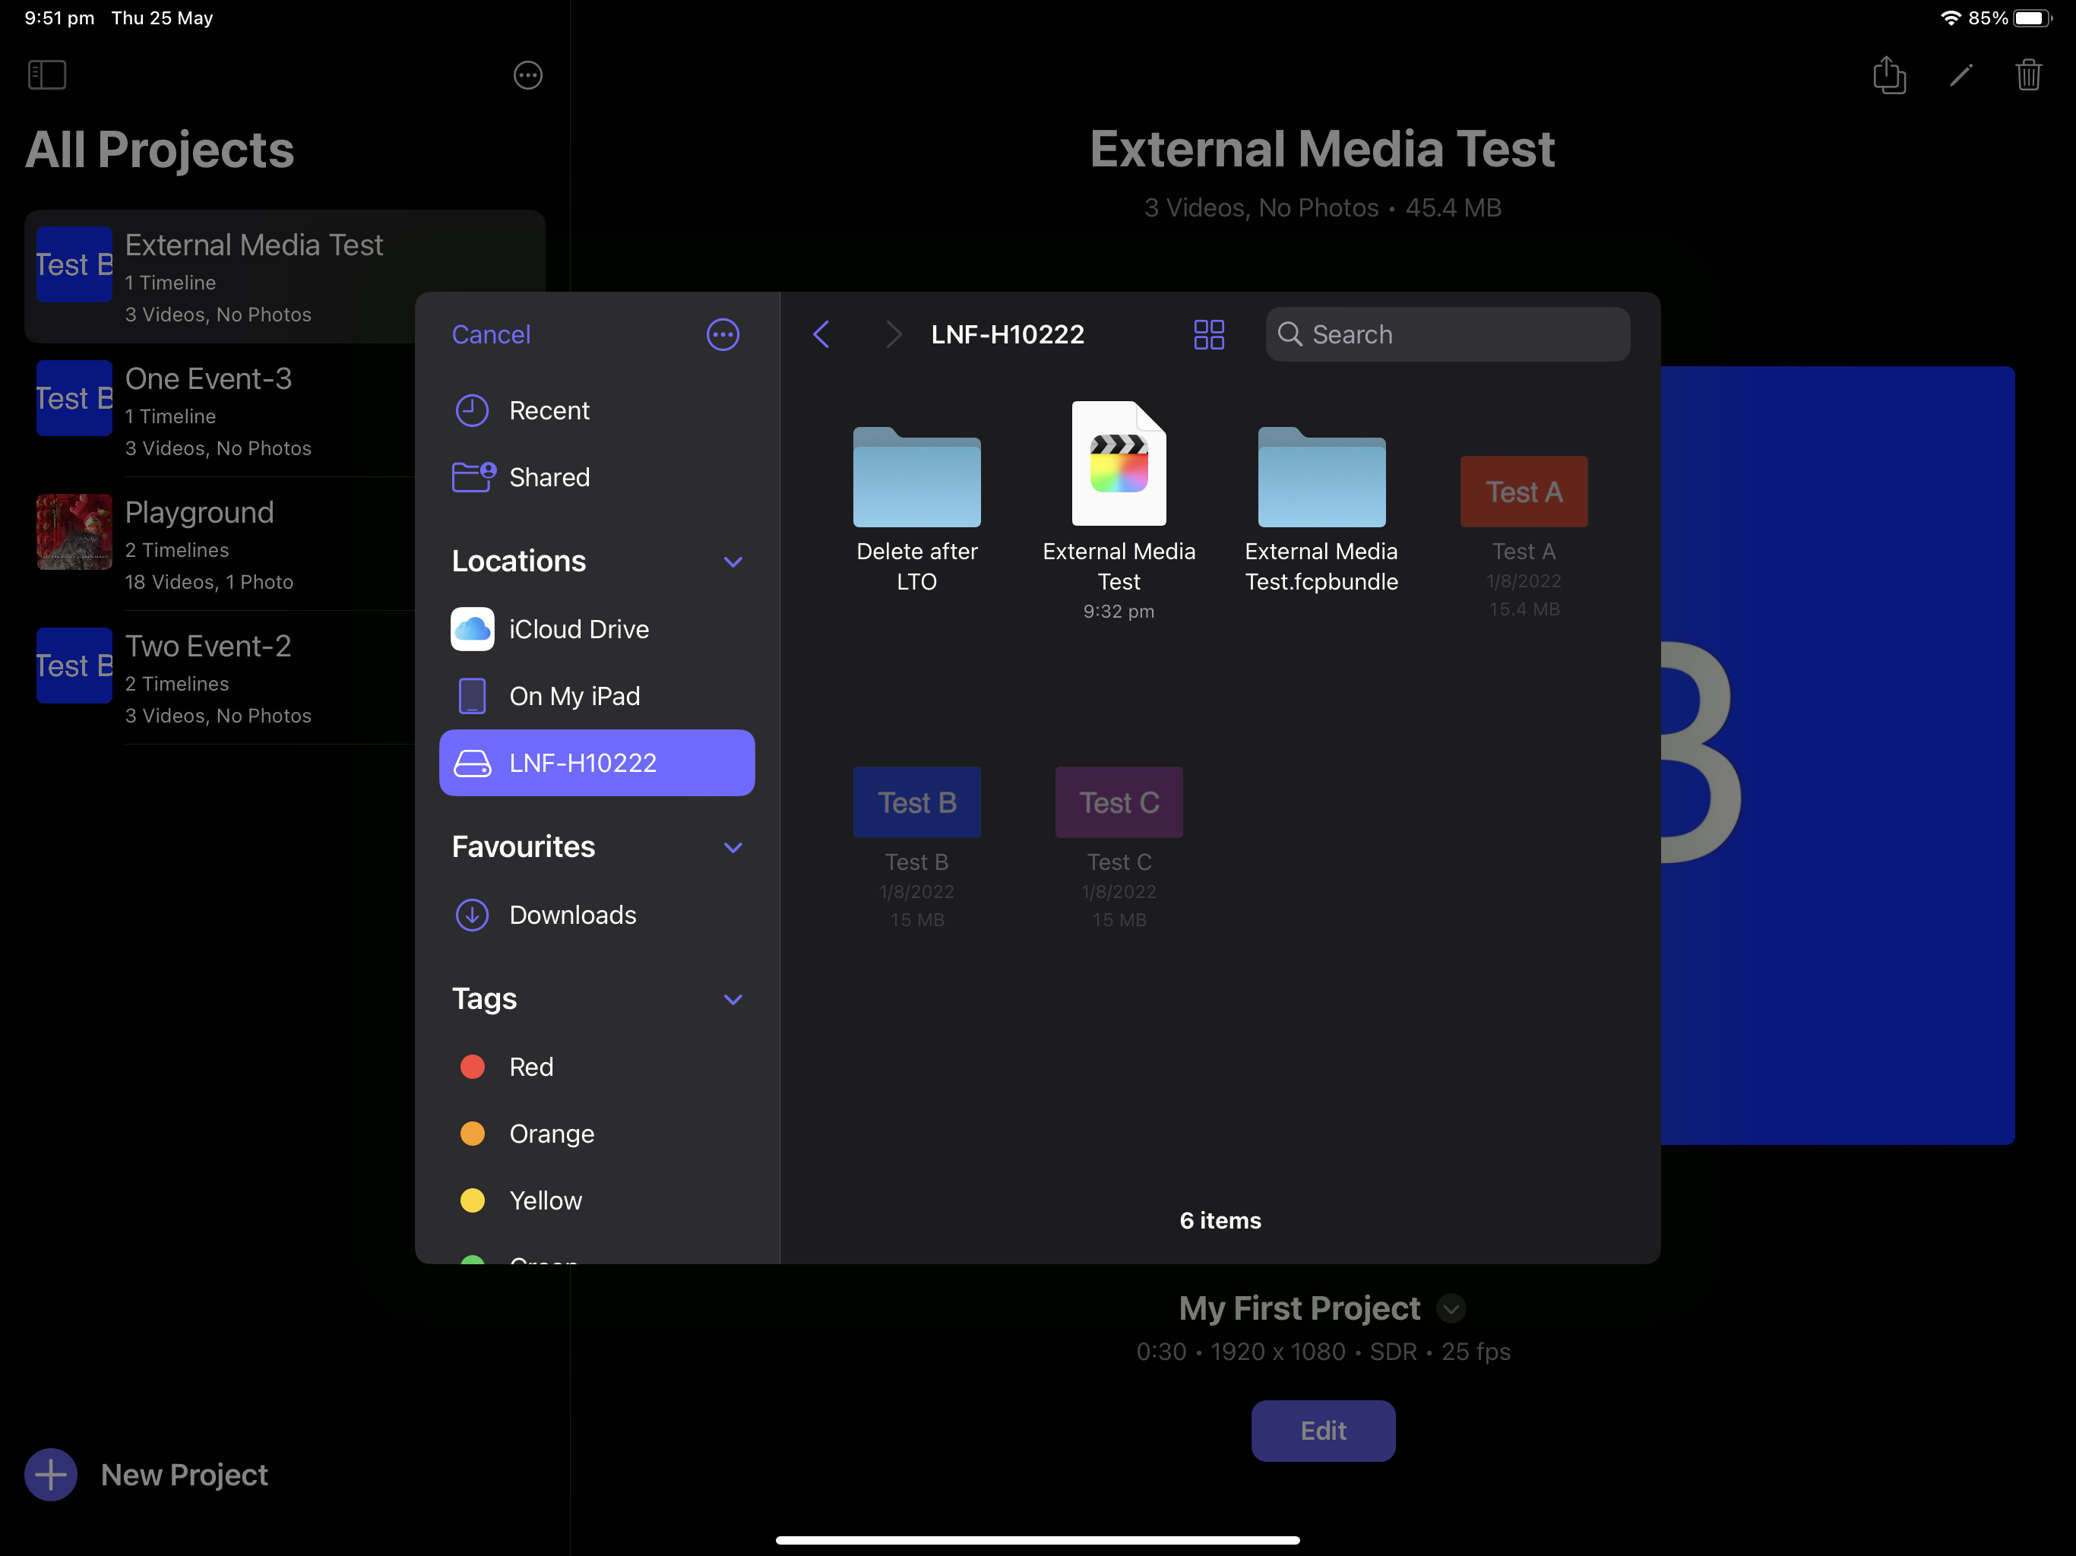Toggle the sidebar with the panel icon

(47, 75)
